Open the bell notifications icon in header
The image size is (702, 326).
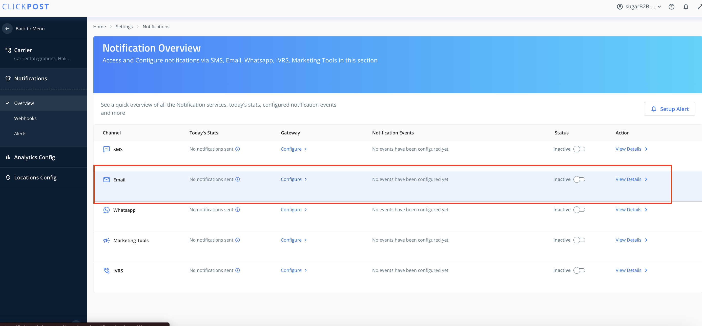686,7
